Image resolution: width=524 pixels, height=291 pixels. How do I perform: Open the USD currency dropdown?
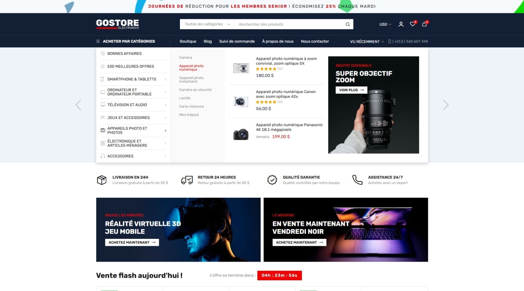pyautogui.click(x=384, y=24)
